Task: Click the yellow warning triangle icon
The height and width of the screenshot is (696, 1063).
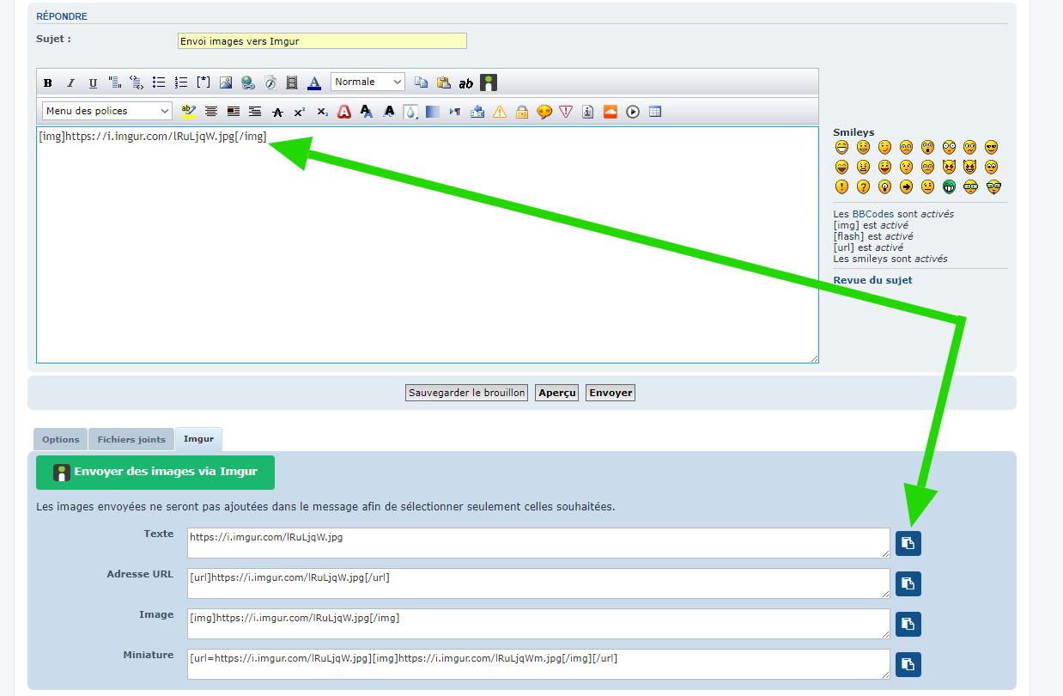Action: [500, 112]
